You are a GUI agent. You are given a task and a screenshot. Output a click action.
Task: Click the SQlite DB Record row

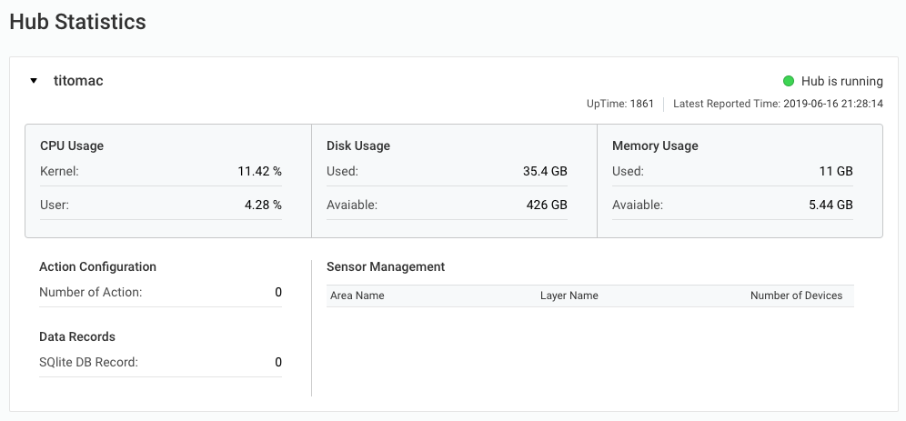click(x=160, y=362)
